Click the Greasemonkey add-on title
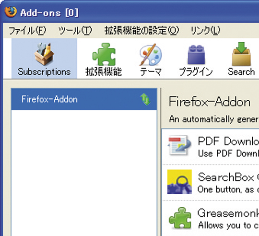Image resolution: width=259 pixels, height=236 pixels. (x=228, y=213)
